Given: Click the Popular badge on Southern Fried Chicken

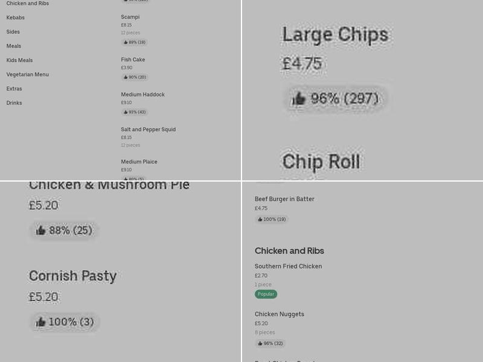Looking at the screenshot, I should tap(266, 294).
